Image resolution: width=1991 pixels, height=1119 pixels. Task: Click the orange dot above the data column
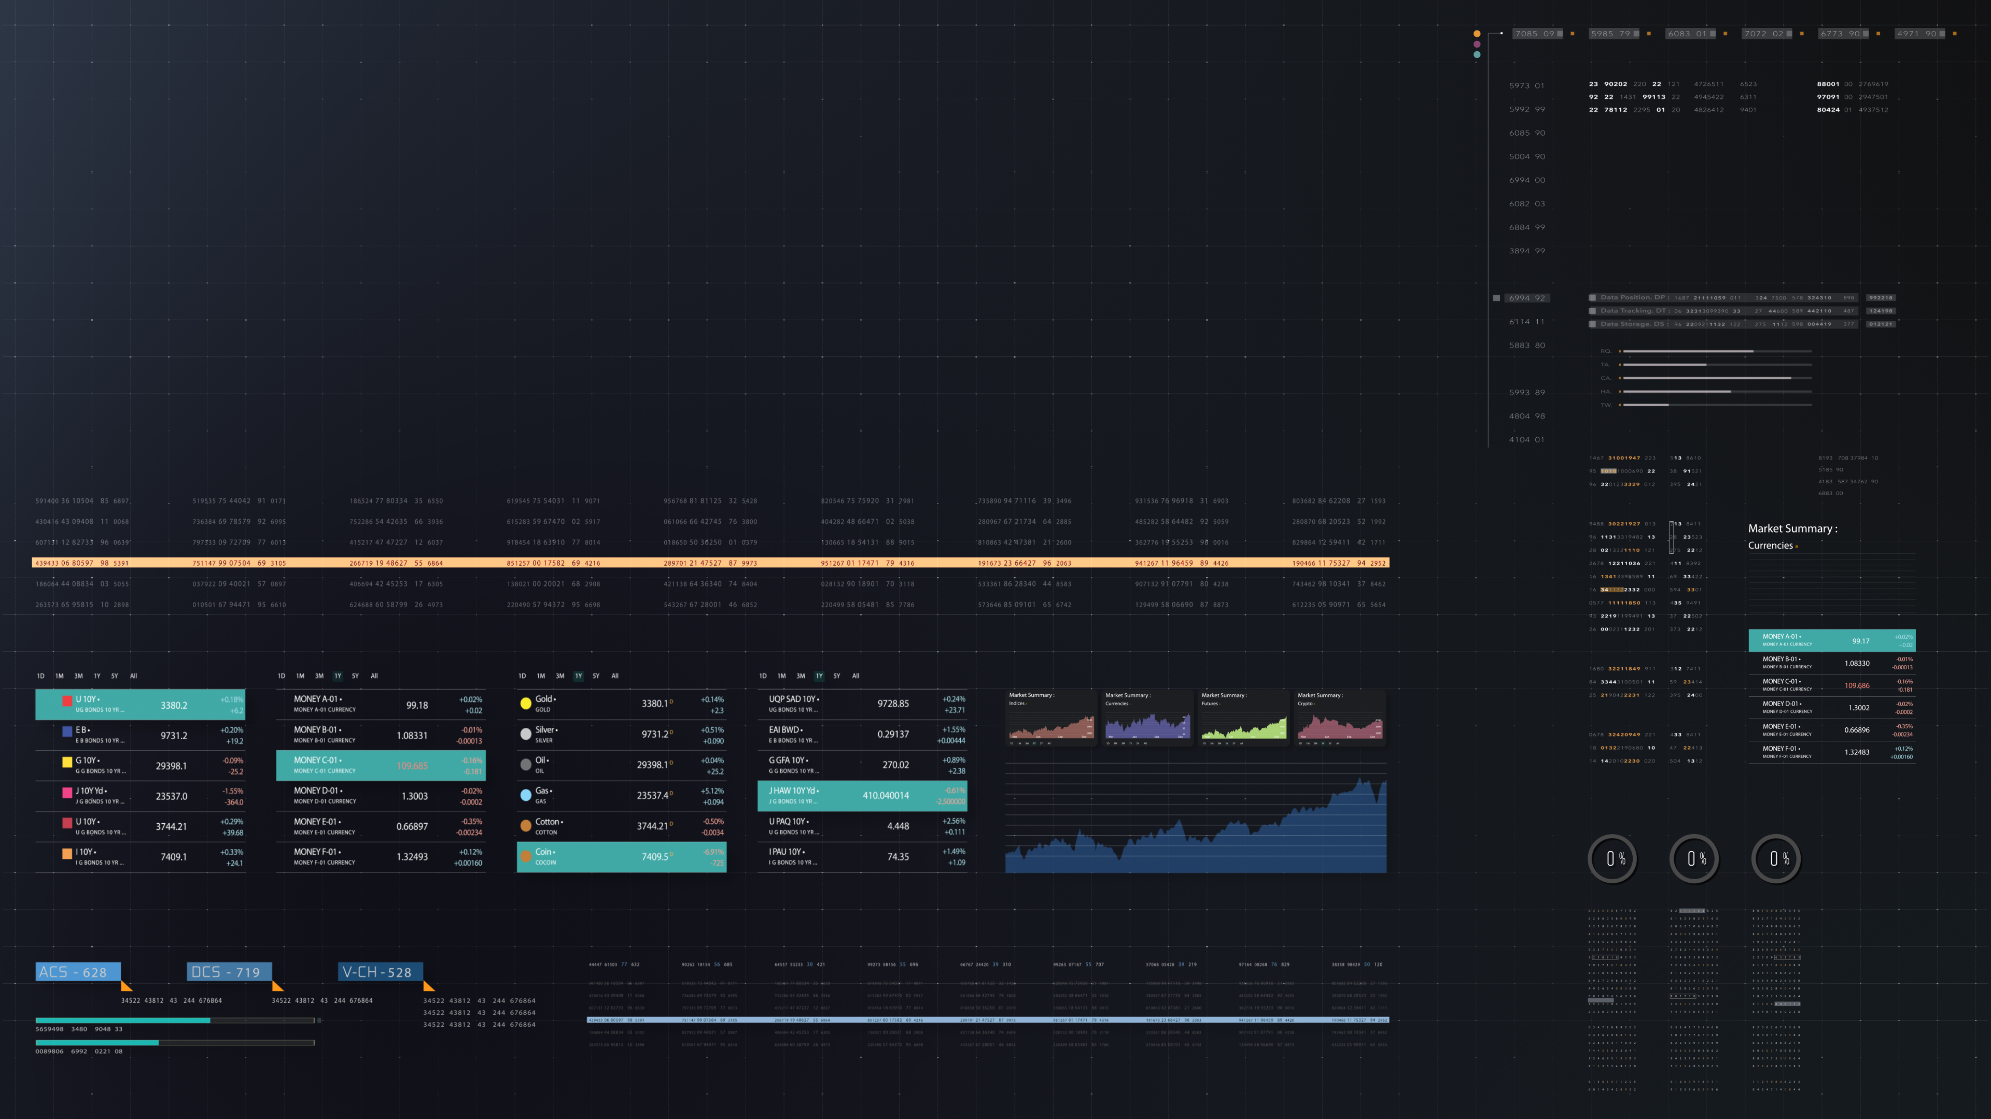1477,34
